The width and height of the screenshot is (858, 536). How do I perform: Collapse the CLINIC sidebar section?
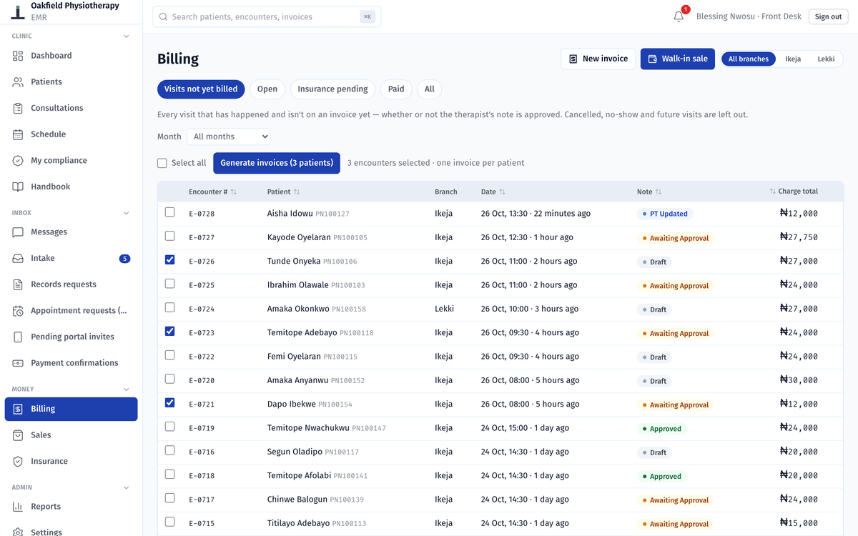click(127, 36)
